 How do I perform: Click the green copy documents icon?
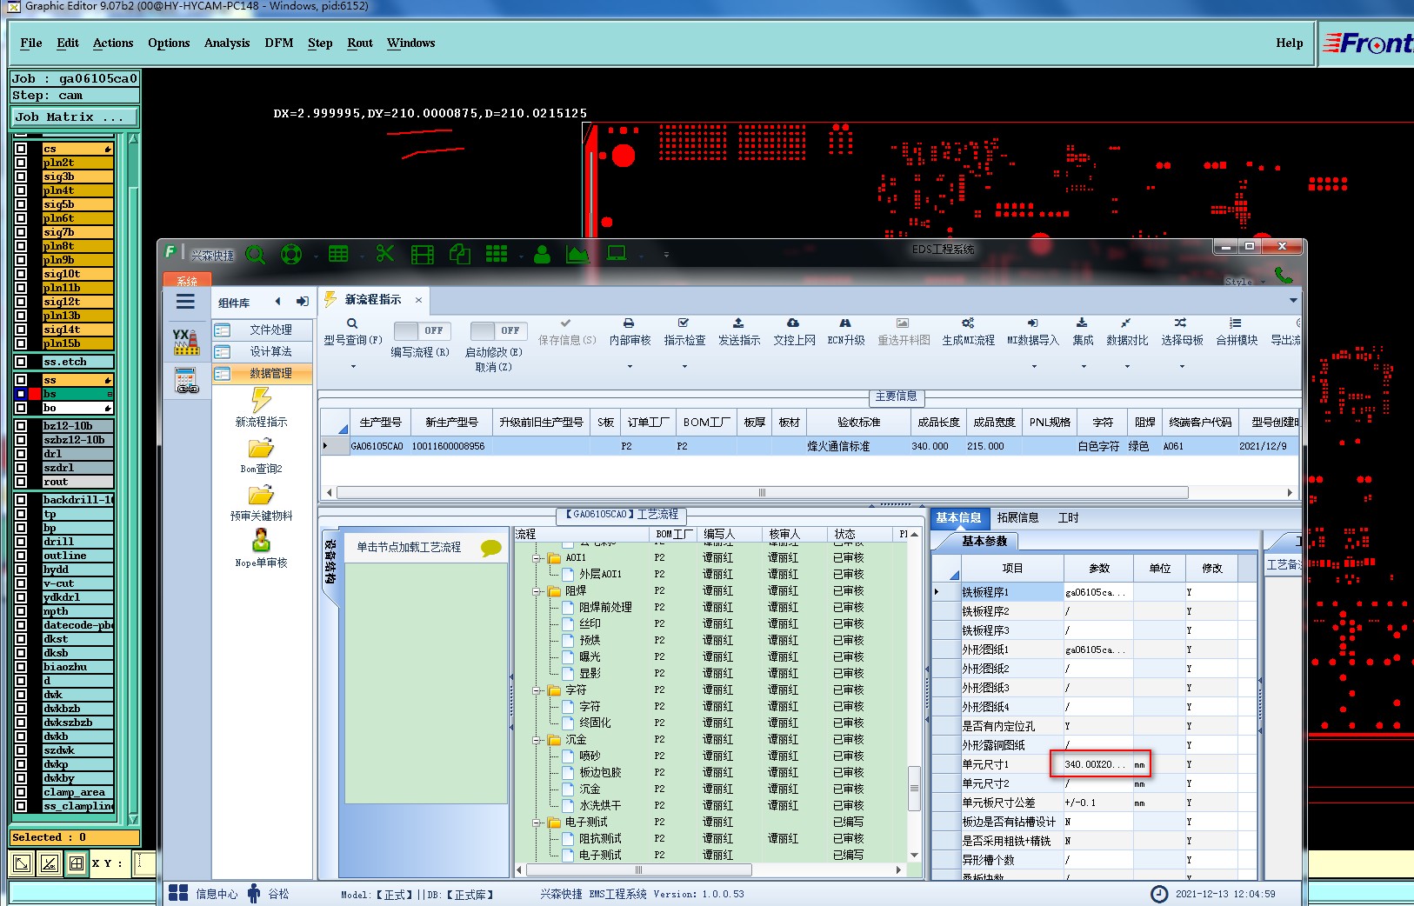pyautogui.click(x=460, y=254)
